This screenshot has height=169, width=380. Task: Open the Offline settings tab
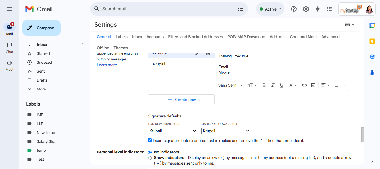pyautogui.click(x=103, y=48)
